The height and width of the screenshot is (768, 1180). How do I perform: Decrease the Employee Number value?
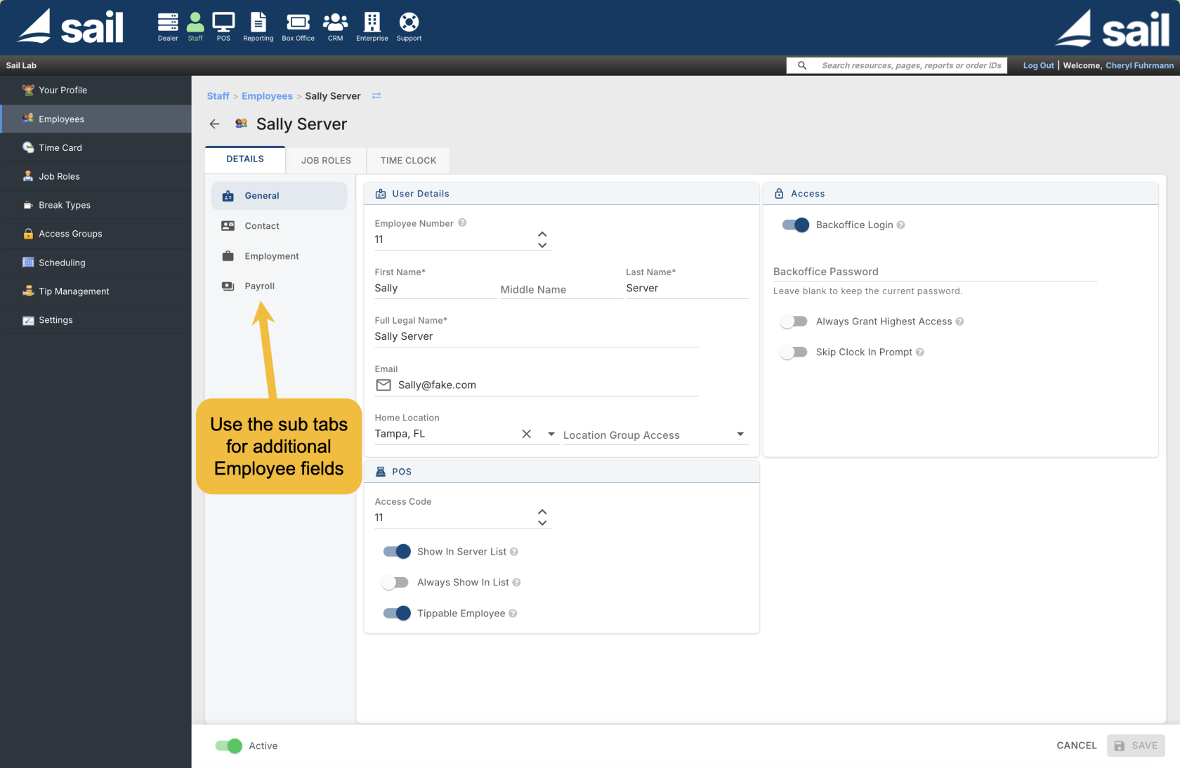click(x=542, y=245)
